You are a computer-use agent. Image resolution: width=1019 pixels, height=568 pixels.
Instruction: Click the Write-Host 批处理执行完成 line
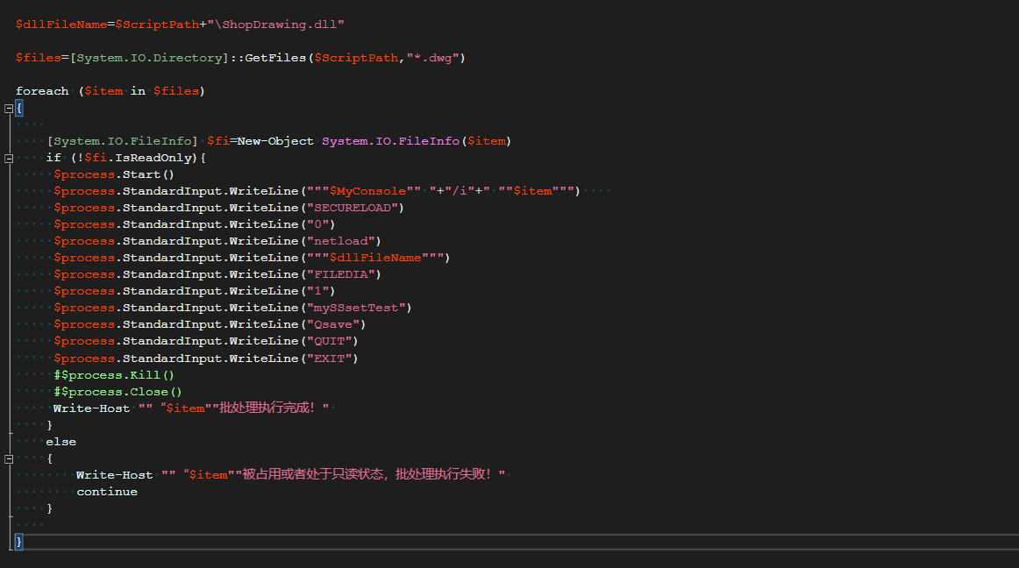pos(191,408)
